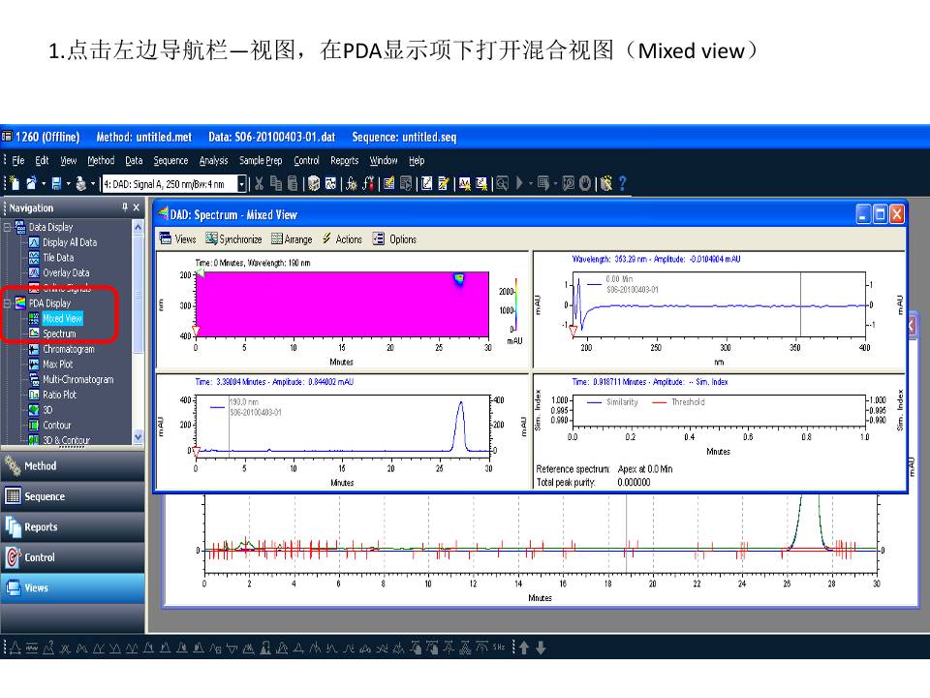
Task: Click the blue Help question mark icon
Action: (622, 183)
